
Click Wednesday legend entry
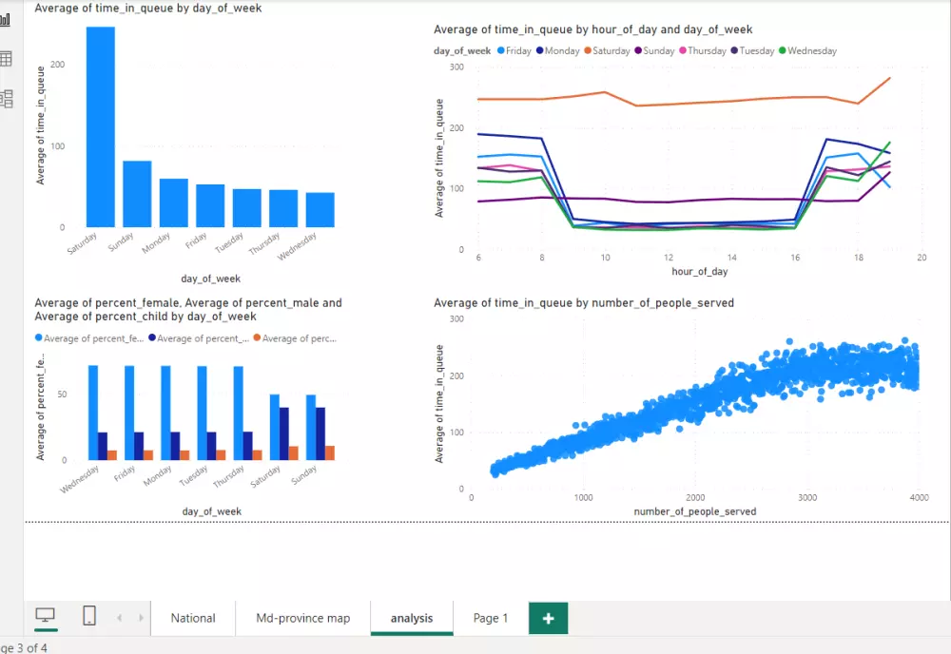click(x=807, y=51)
